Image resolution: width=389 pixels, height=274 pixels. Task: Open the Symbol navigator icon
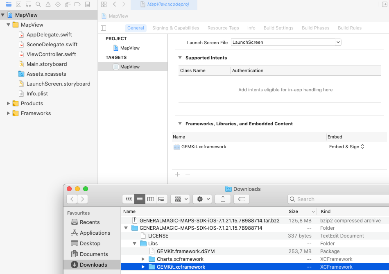pyautogui.click(x=29, y=4)
